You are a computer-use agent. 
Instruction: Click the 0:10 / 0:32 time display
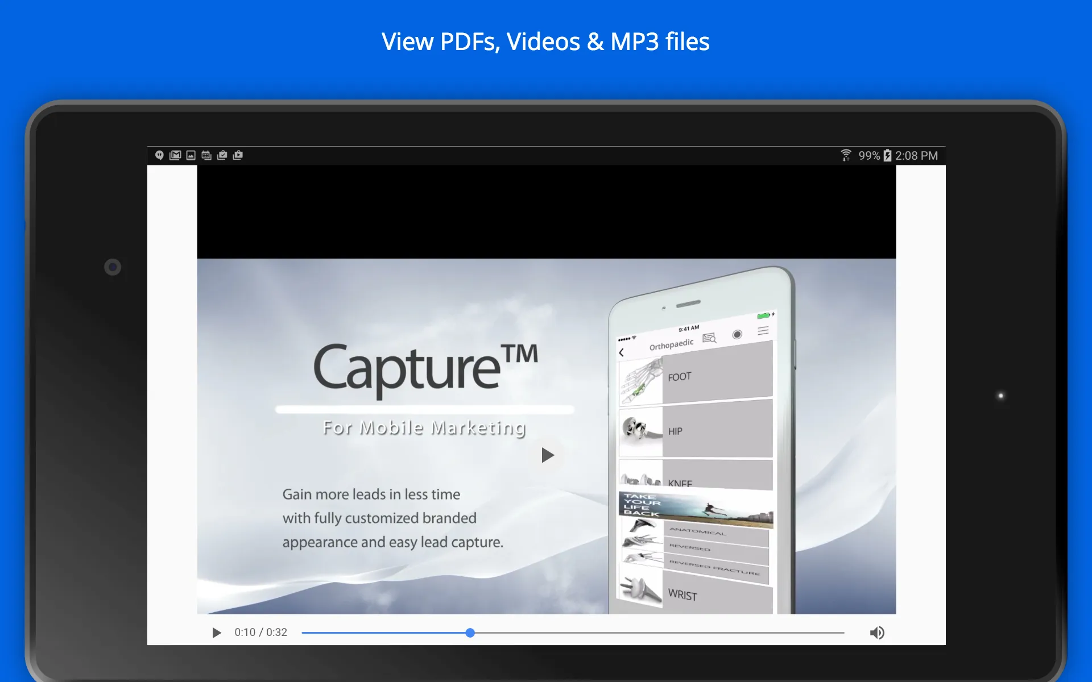point(260,632)
